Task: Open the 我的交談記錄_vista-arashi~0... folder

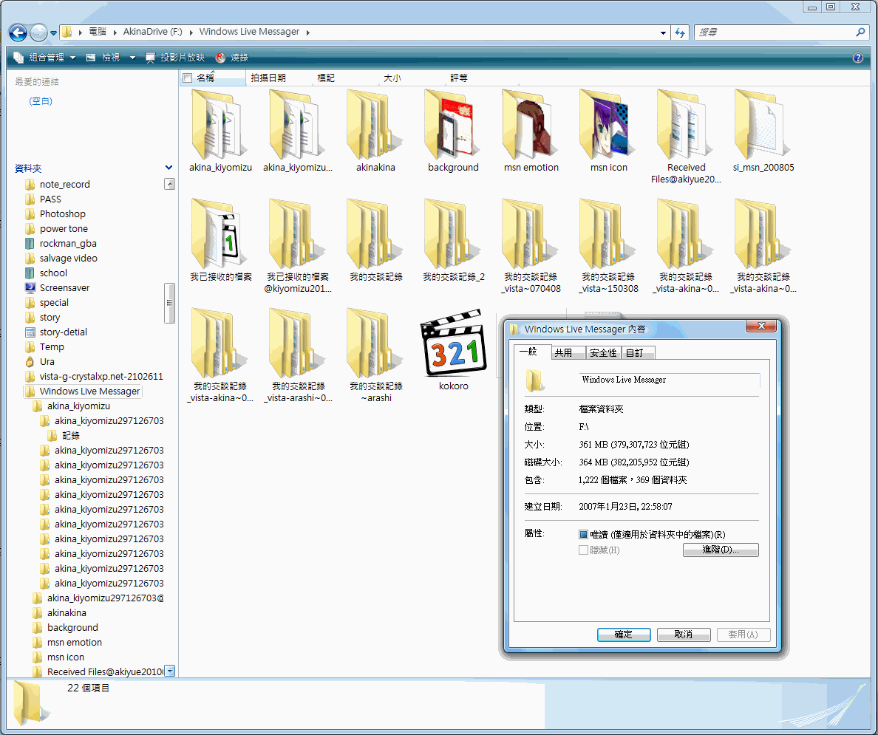Action: 298,343
